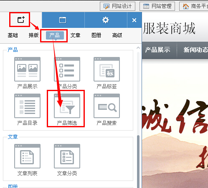The height and width of the screenshot is (188, 208).
Task: Click the 商务平台 button
Action: click(194, 6)
